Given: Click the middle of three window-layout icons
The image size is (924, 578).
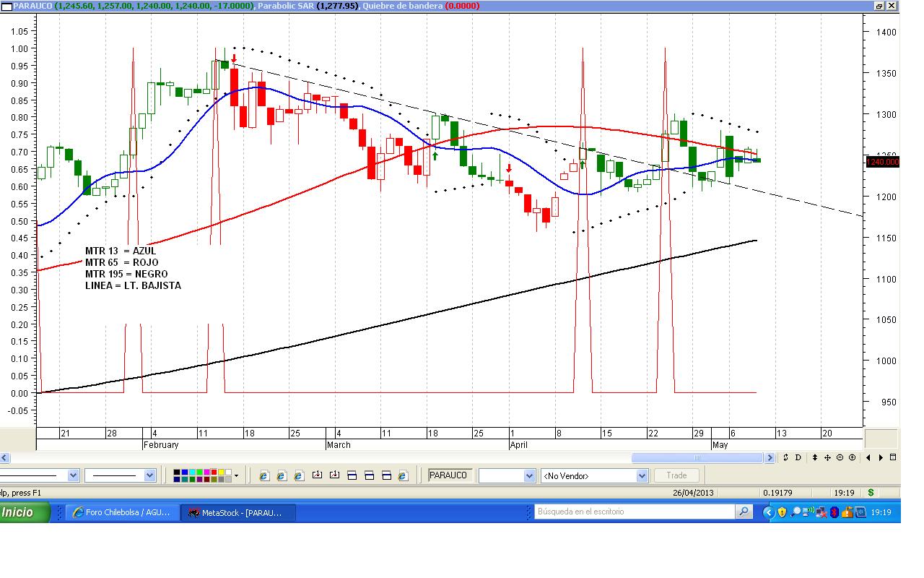Looking at the screenshot, I should [370, 475].
